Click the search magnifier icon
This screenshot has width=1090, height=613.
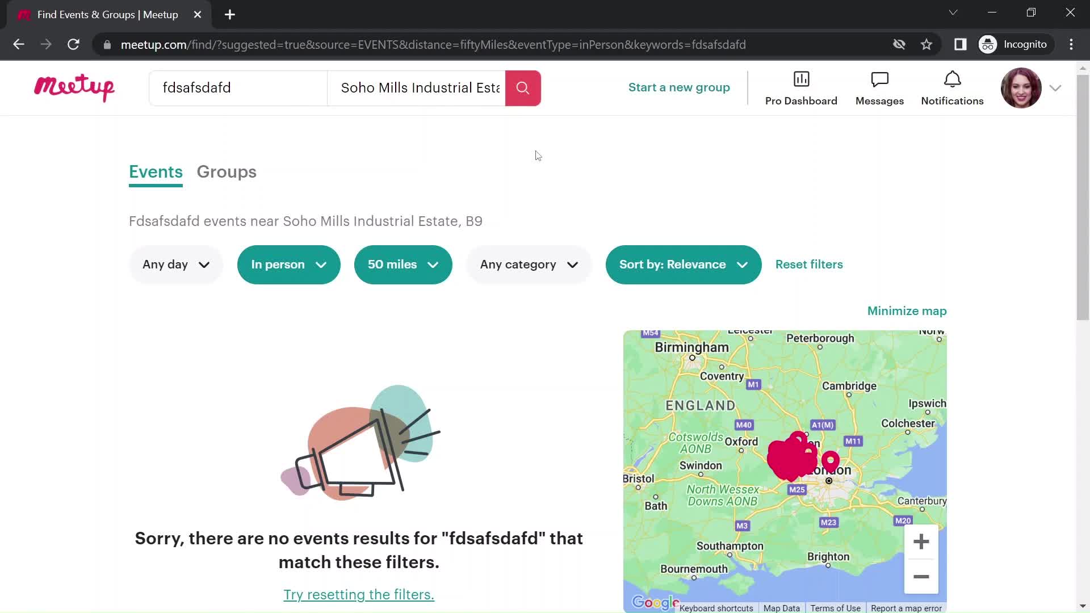(523, 87)
